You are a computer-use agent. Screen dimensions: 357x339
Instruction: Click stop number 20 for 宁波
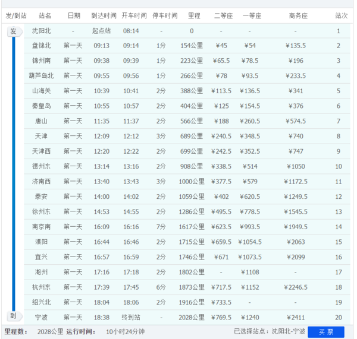339,318
